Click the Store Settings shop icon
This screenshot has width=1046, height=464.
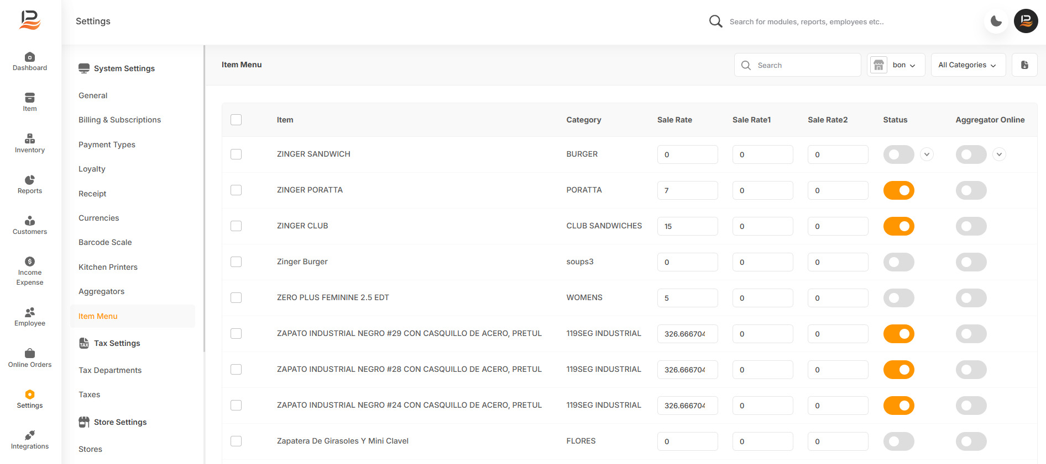84,422
